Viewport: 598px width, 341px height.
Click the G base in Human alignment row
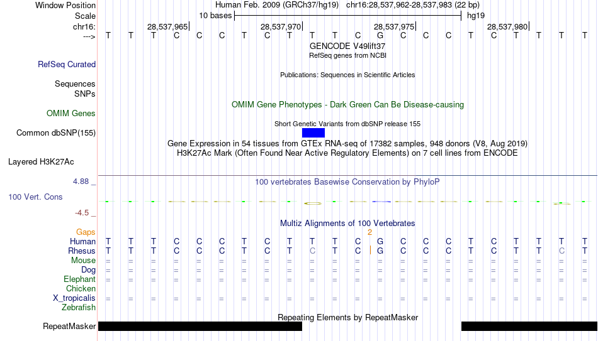380,241
